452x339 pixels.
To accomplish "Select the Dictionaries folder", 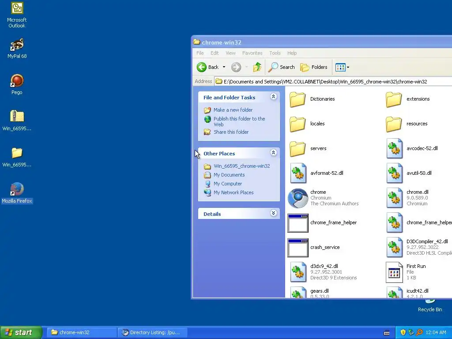I will pyautogui.click(x=312, y=99).
